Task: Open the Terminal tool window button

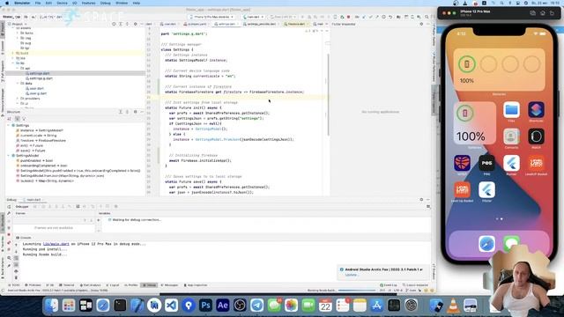Action: tap(67, 285)
